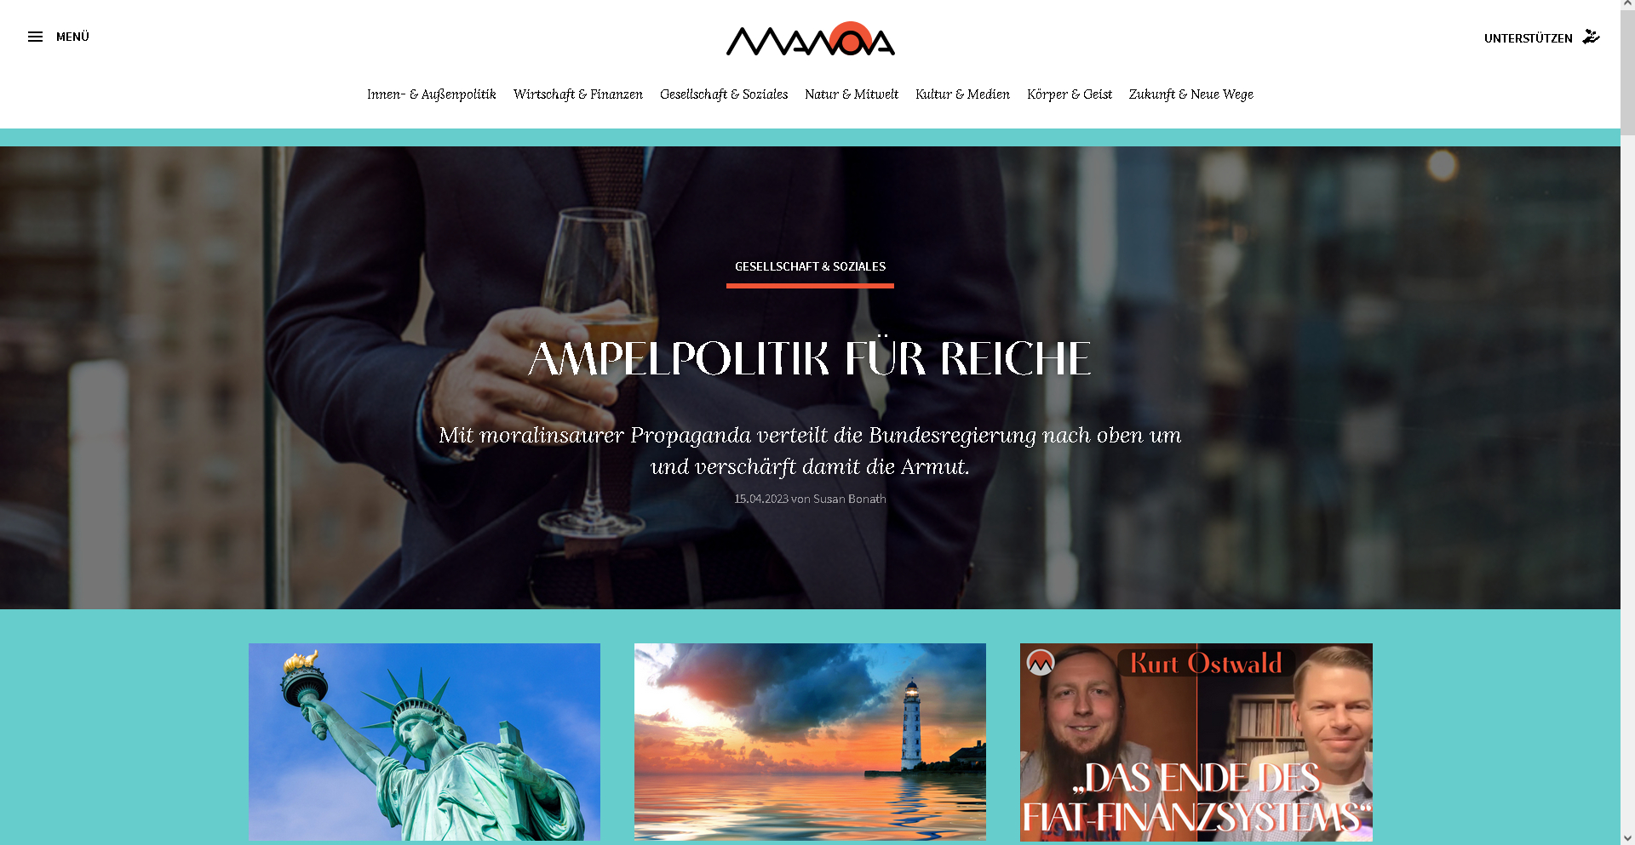This screenshot has width=1635, height=845.
Task: Click the vertical scrollbar thumb
Action: [x=1627, y=73]
